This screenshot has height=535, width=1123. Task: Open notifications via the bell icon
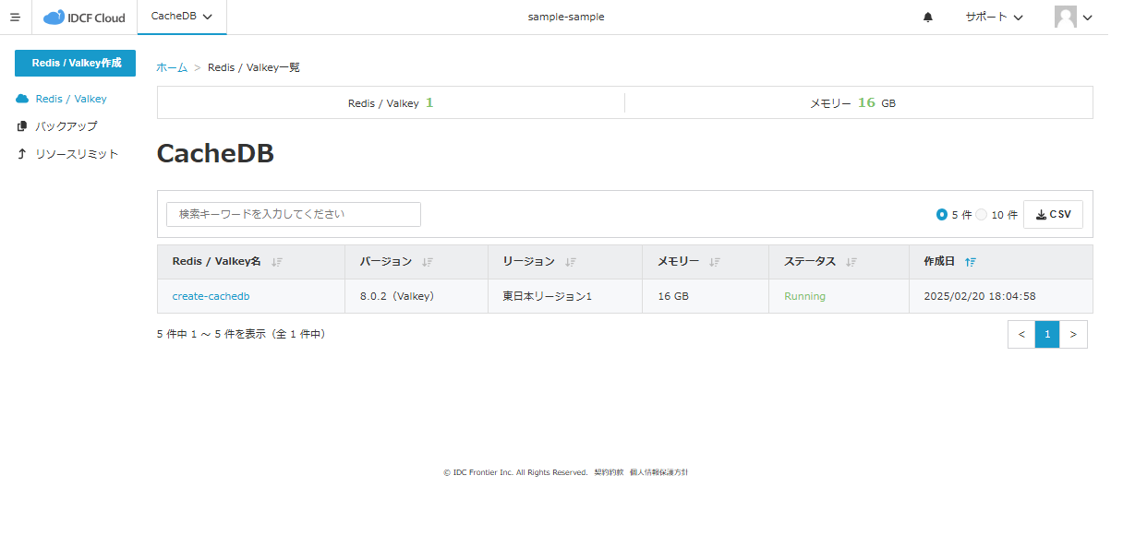click(927, 17)
